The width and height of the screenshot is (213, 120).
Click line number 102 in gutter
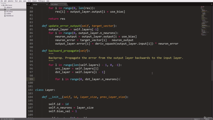(x=30, y=90)
